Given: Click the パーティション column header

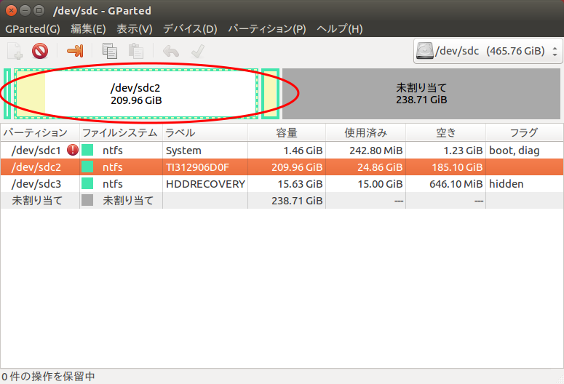Looking at the screenshot, I should (39, 132).
